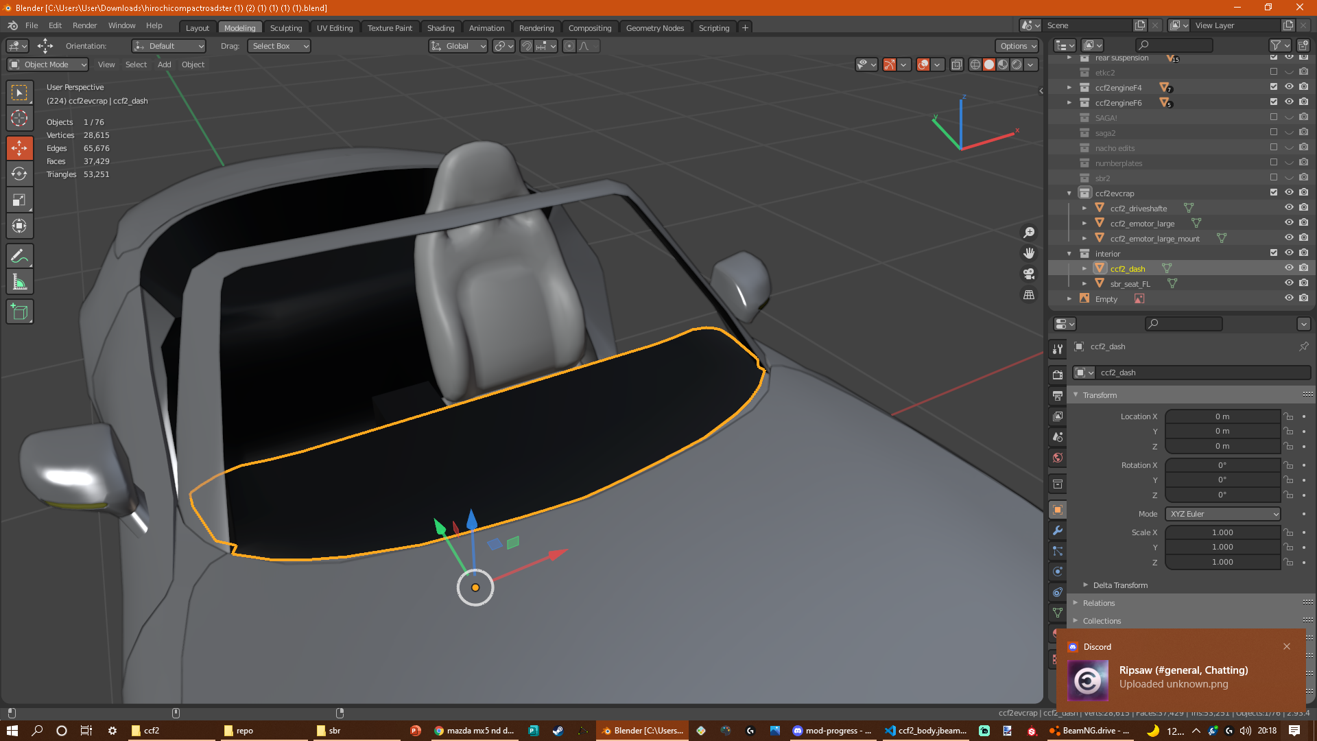Activate the Annotate pencil tool

click(x=19, y=256)
